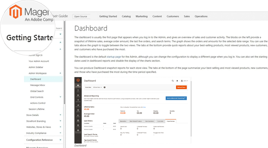Collapse the Admin Workspace section arrow
This screenshot has height=148, width=268.
click(60, 73)
